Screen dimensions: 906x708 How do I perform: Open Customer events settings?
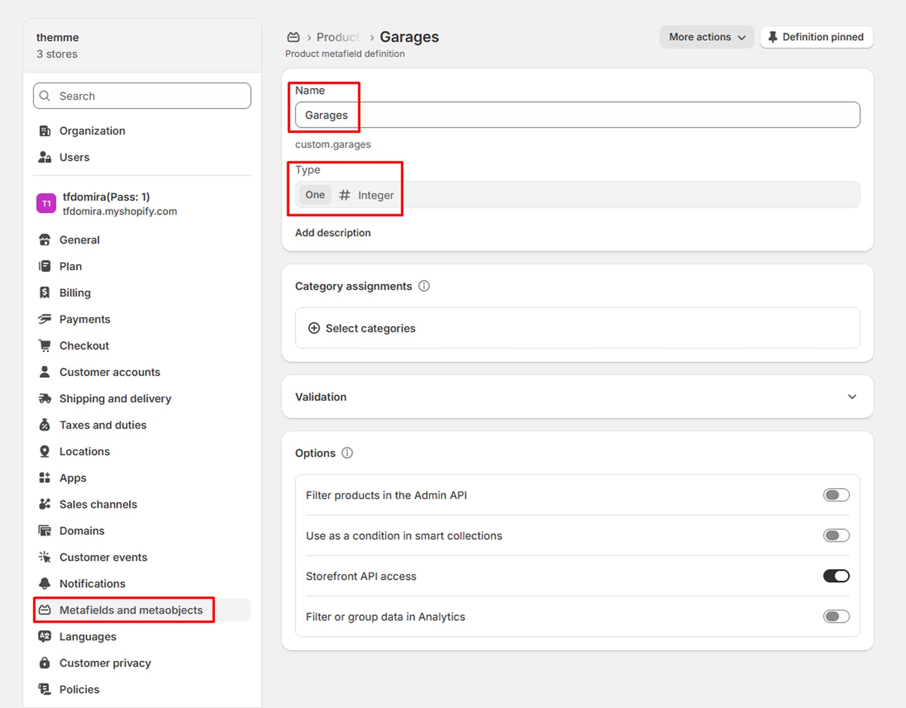[142, 557]
